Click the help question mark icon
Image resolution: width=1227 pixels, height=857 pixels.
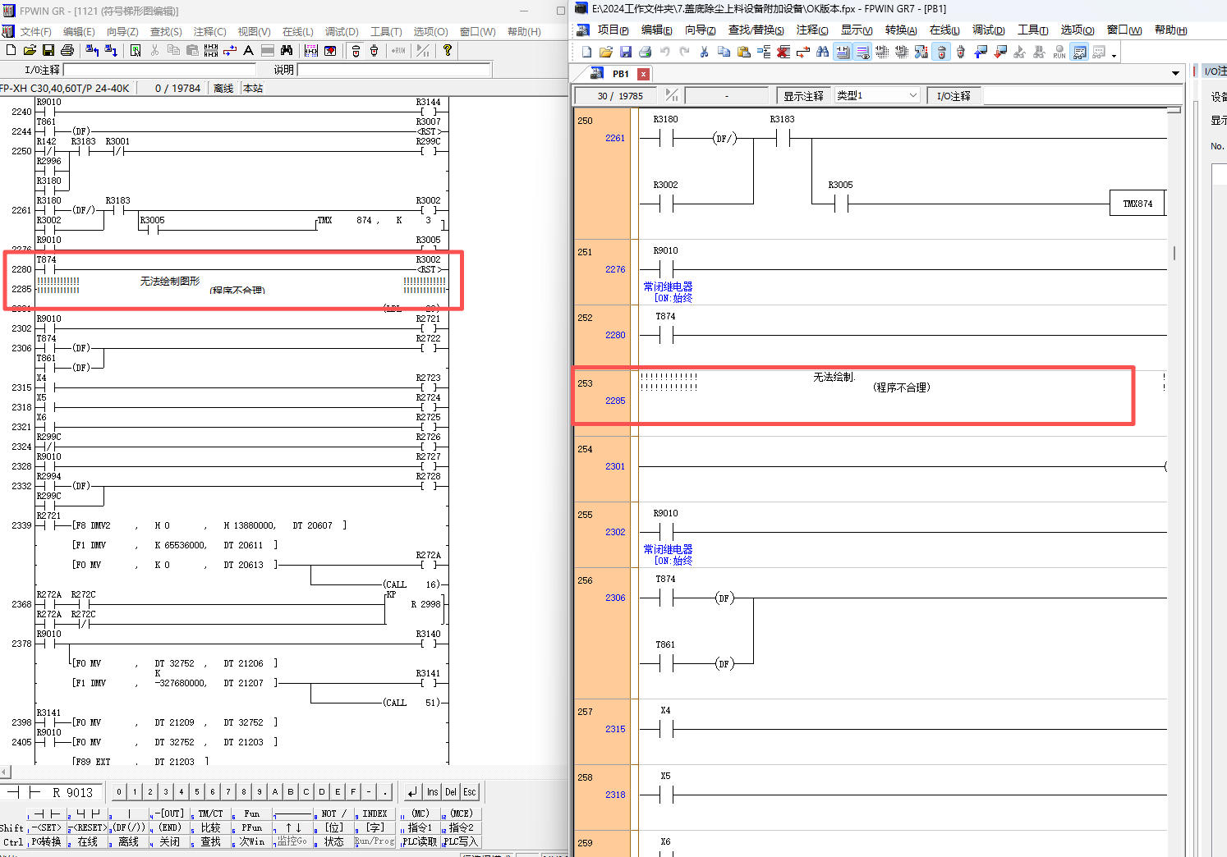tap(447, 51)
